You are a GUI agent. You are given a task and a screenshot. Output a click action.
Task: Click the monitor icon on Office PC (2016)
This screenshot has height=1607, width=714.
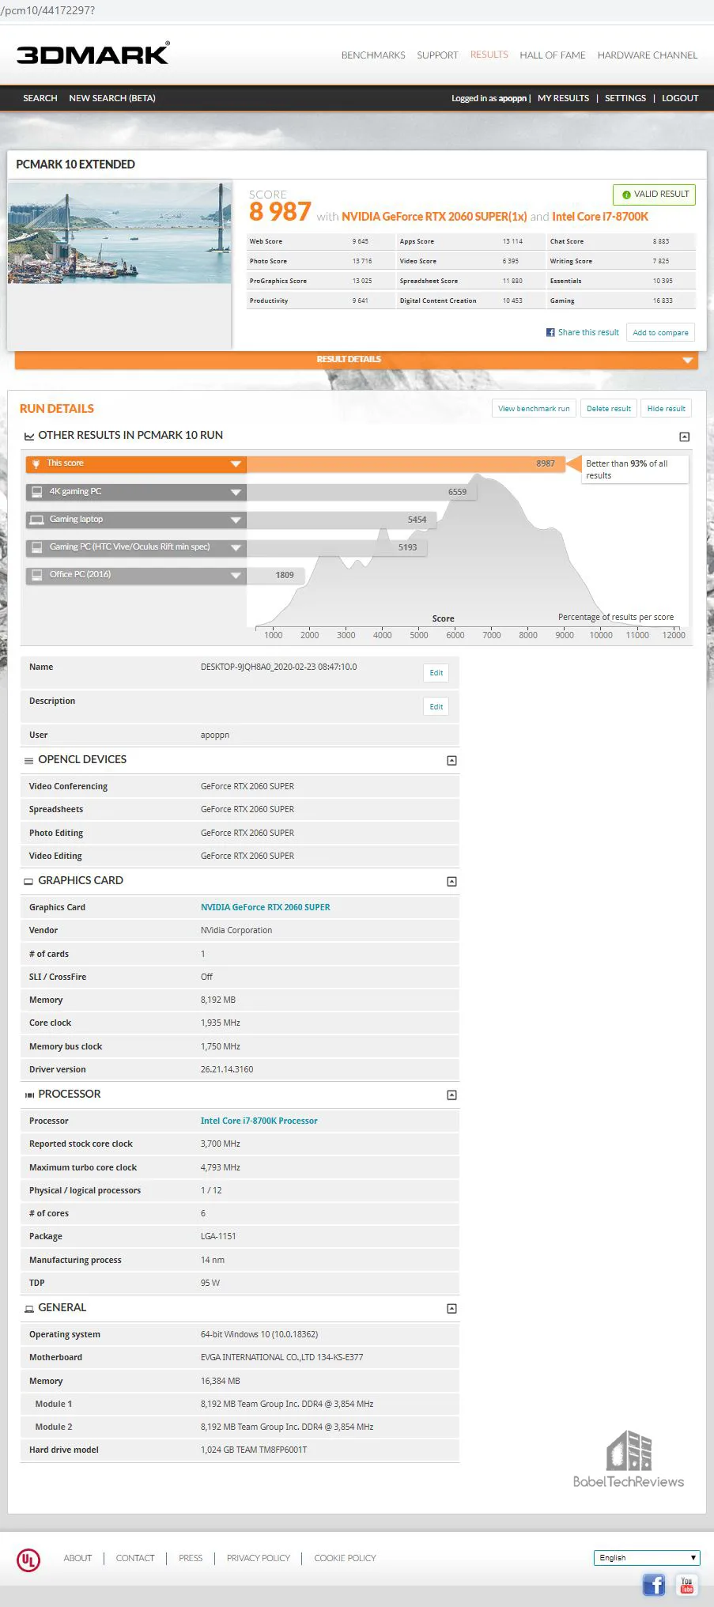click(x=36, y=575)
